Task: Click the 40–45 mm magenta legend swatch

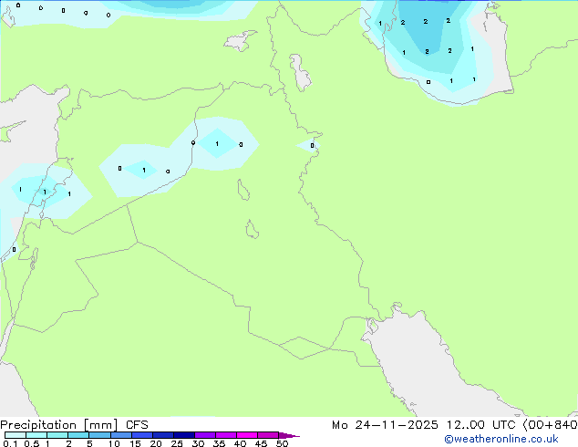Action: pyautogui.click(x=247, y=435)
